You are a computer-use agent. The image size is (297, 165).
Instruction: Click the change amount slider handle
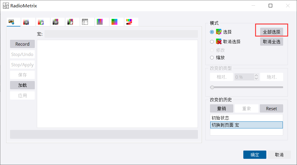point(212,87)
